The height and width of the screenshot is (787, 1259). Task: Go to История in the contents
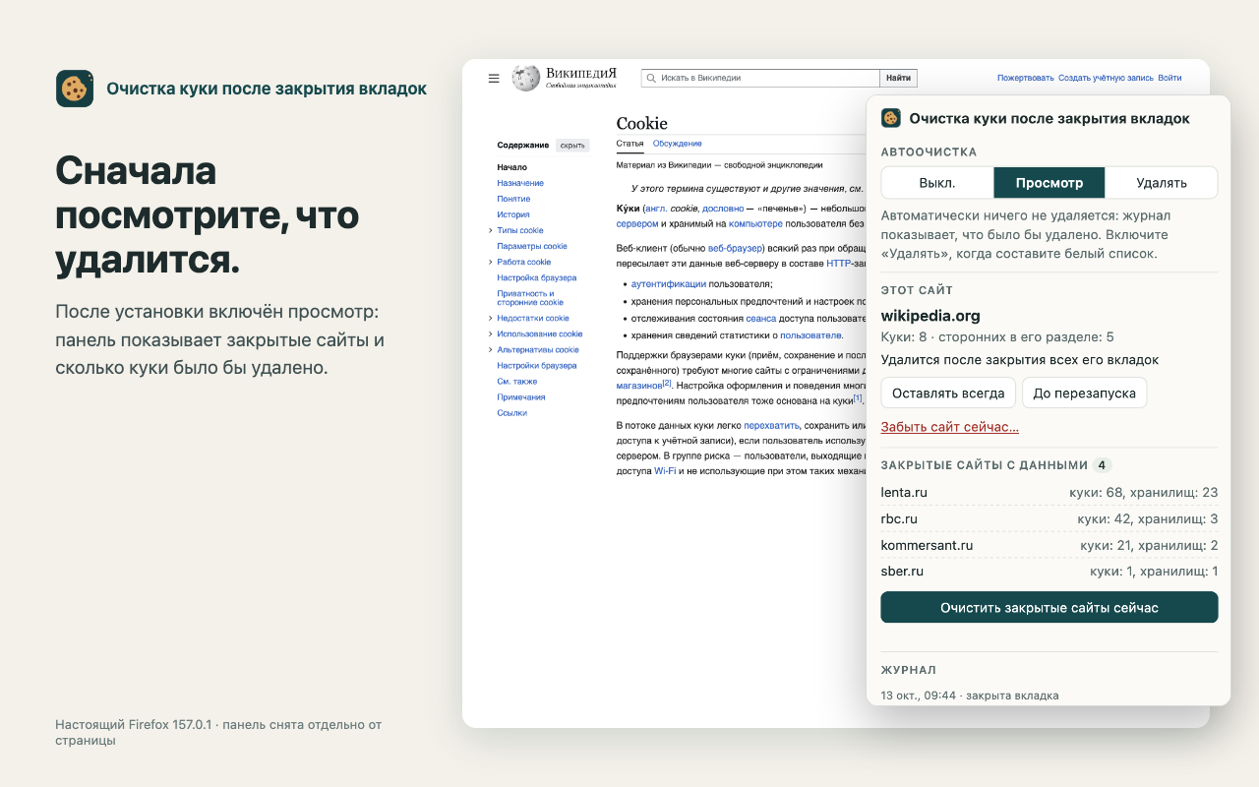click(513, 214)
